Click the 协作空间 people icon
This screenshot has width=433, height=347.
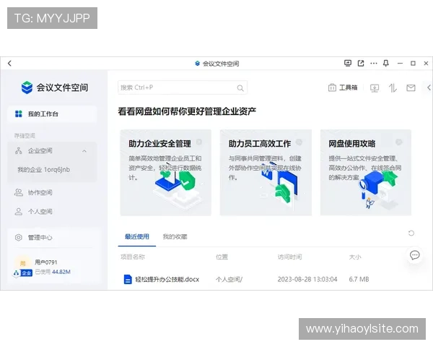click(x=19, y=192)
